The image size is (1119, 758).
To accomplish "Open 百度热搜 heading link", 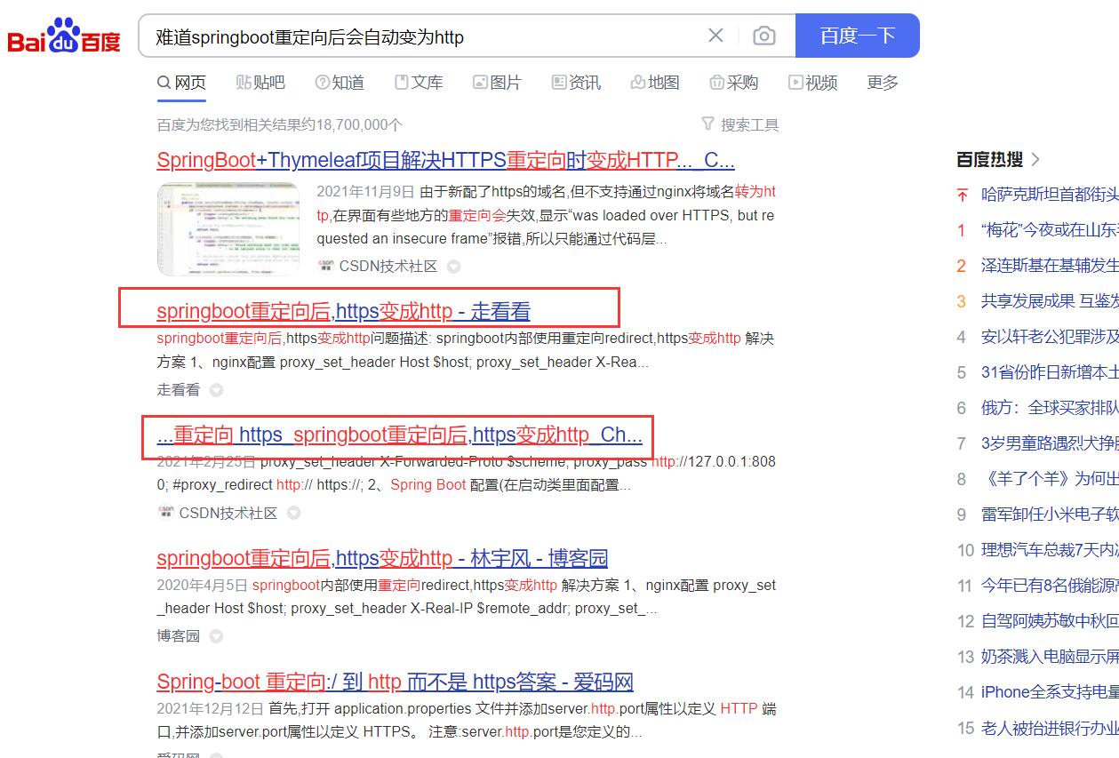I will click(x=989, y=159).
